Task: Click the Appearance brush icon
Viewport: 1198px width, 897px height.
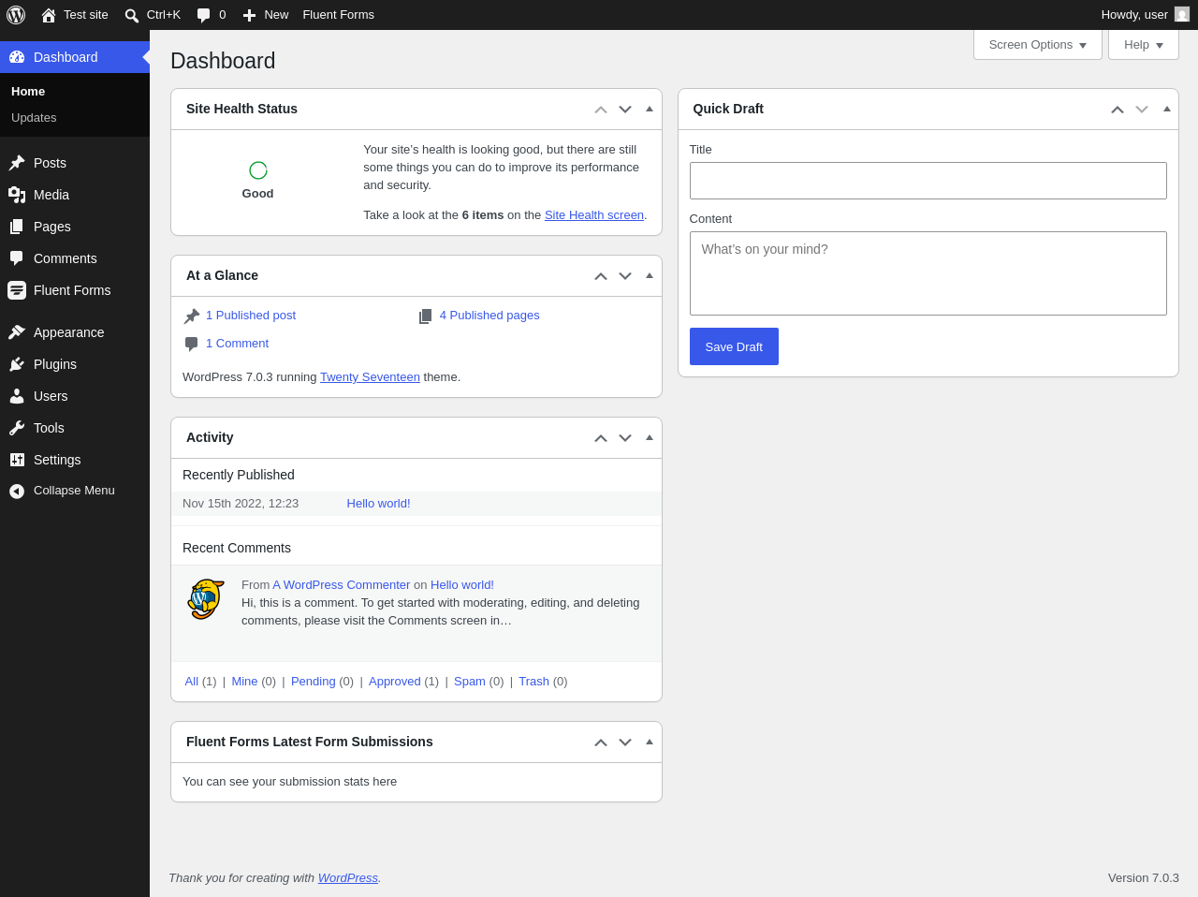Action: pyautogui.click(x=17, y=332)
